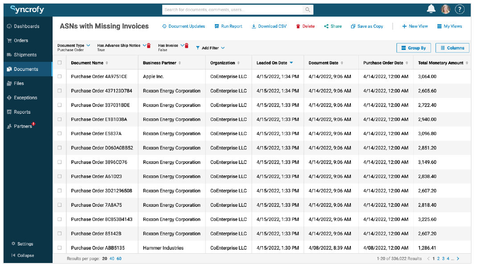The height and width of the screenshot is (267, 485).
Task: Expand the Document Type filter dropdown
Action: click(88, 45)
